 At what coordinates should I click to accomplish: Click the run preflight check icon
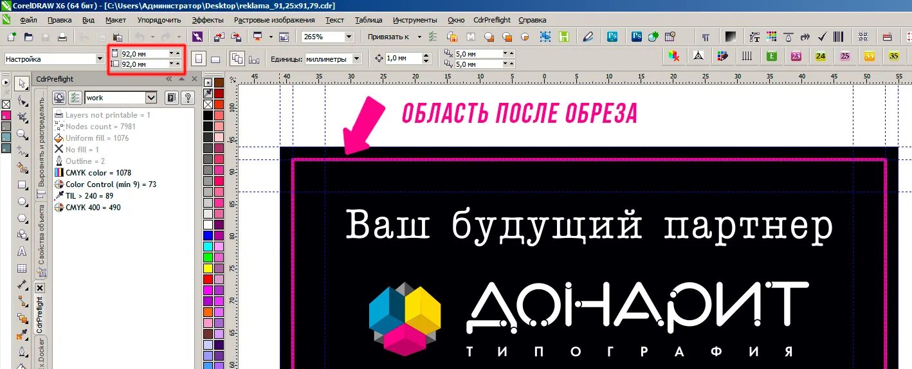tap(59, 98)
